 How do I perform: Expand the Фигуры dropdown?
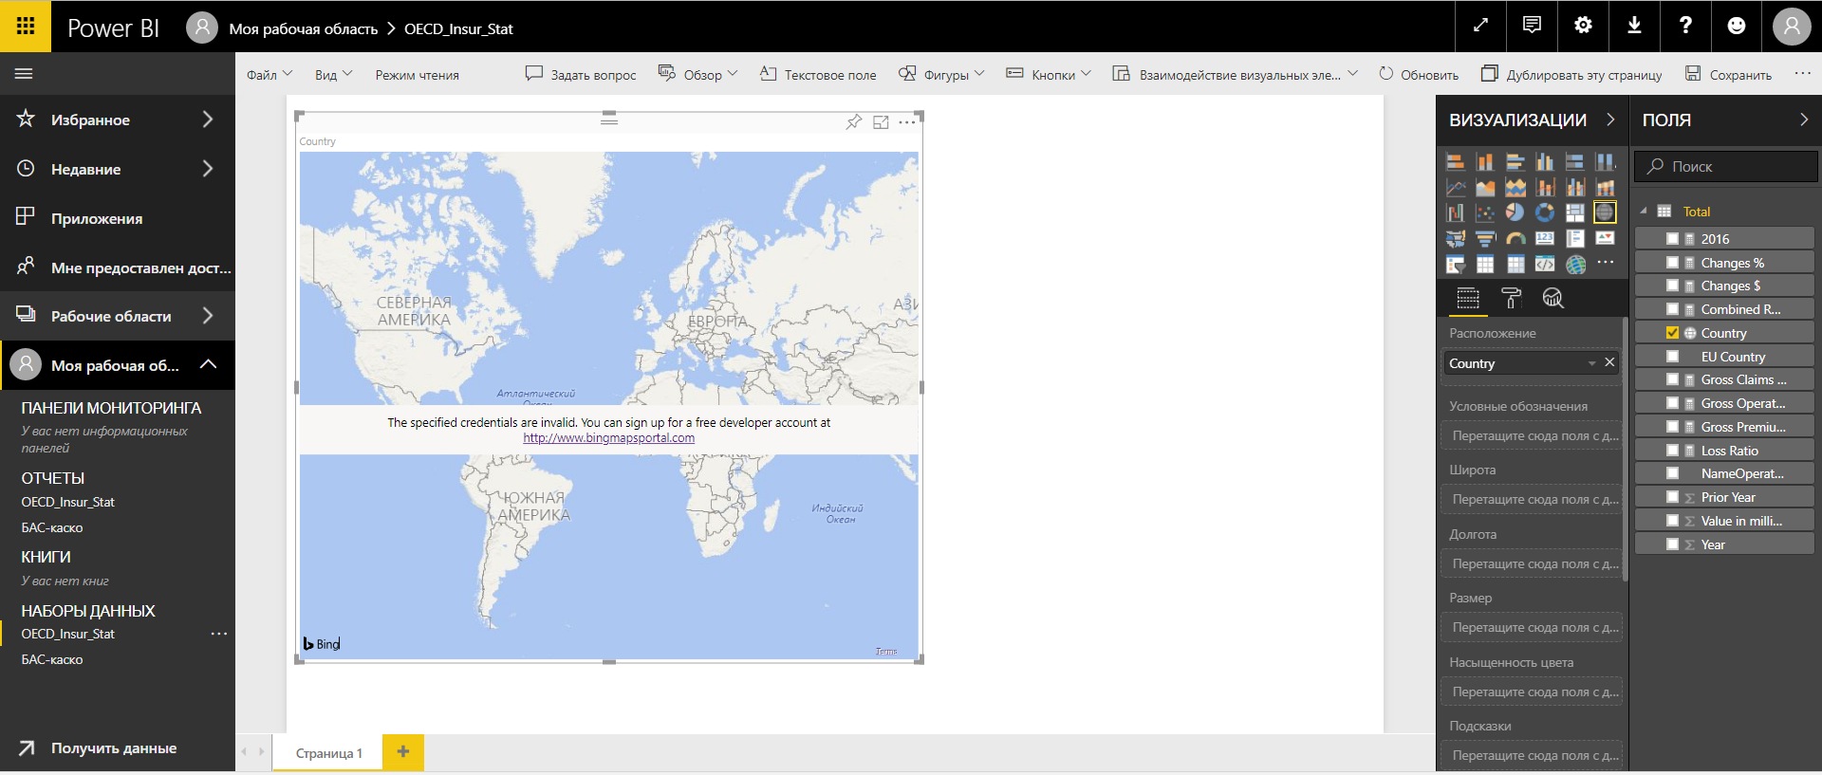pyautogui.click(x=941, y=75)
